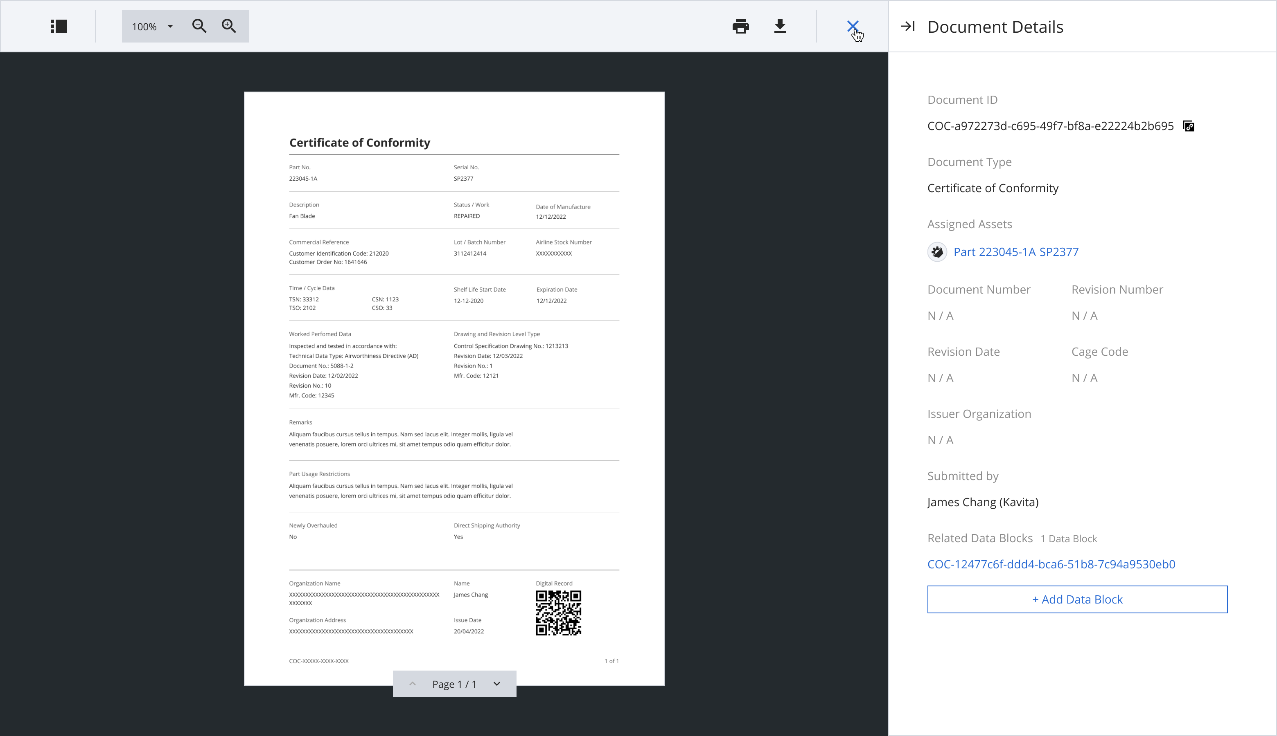This screenshot has height=736, width=1277.
Task: Click the submitter James Chang (Kavita)
Action: pos(983,503)
